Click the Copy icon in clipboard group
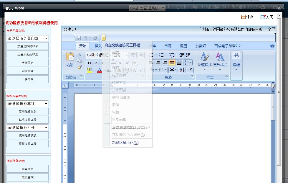This screenshot has height=183, width=288. pos(79,61)
